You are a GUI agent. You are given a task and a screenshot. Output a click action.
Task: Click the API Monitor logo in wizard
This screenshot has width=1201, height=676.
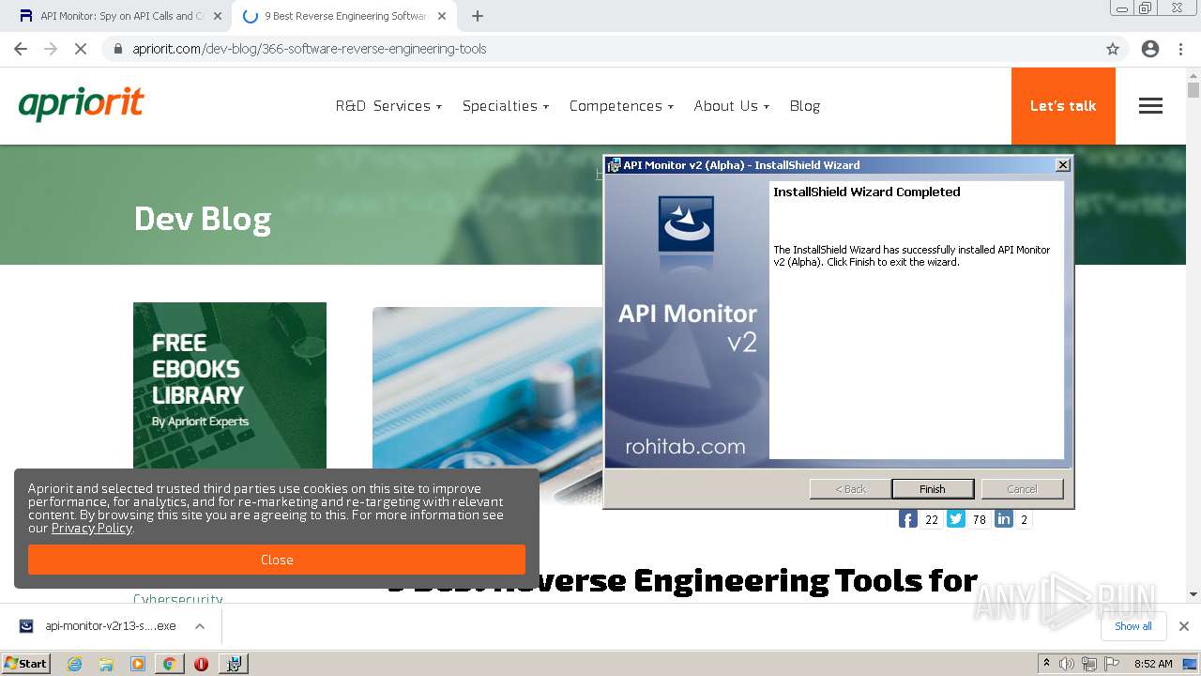686,223
